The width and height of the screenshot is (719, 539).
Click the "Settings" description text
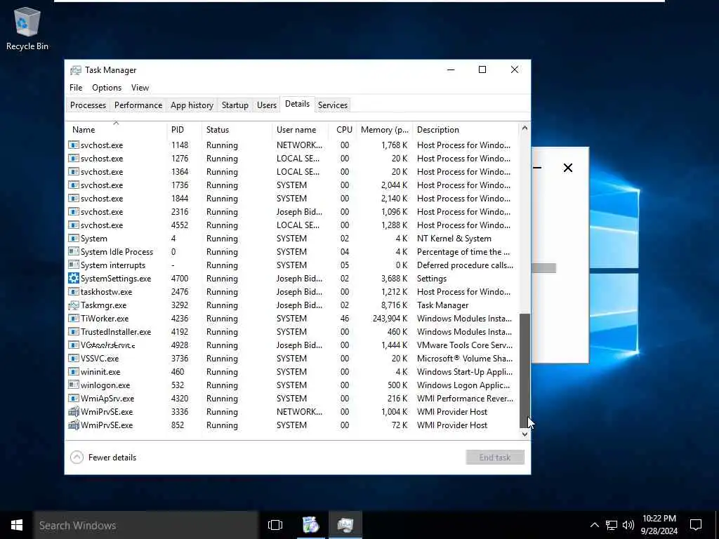pyautogui.click(x=432, y=279)
